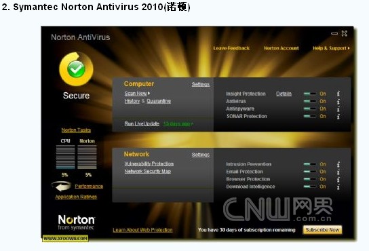
Task: Toggle the Antispyware switch
Action: (310, 109)
